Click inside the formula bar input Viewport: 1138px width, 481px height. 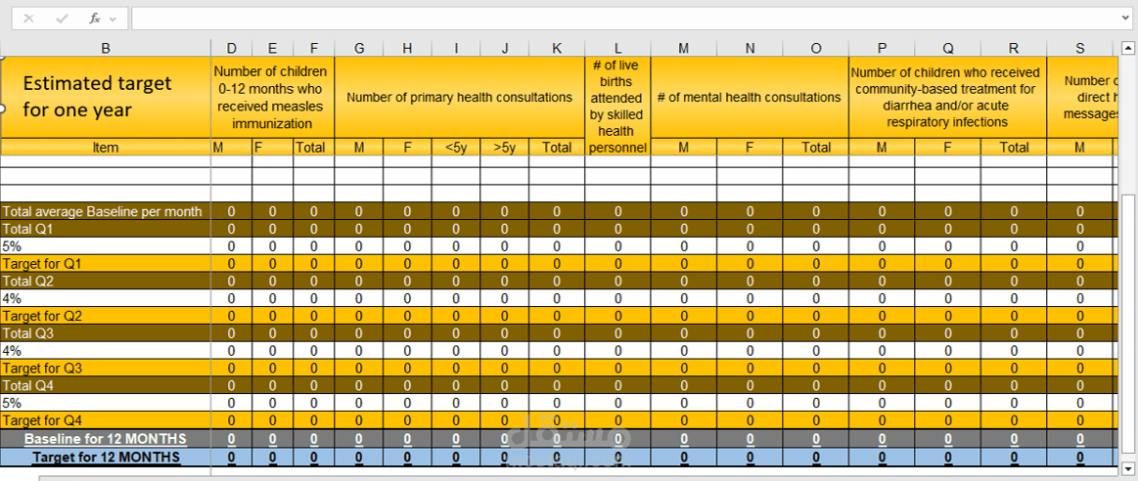coord(626,19)
